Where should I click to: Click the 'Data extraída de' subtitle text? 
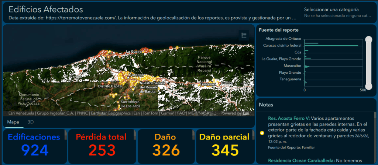click(152, 18)
